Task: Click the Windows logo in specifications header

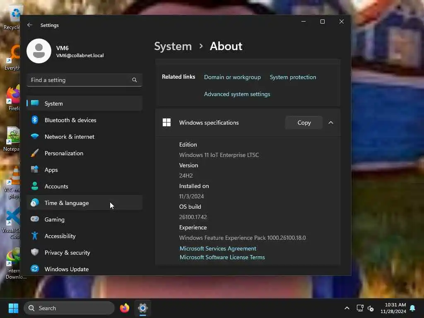Action: click(166, 123)
